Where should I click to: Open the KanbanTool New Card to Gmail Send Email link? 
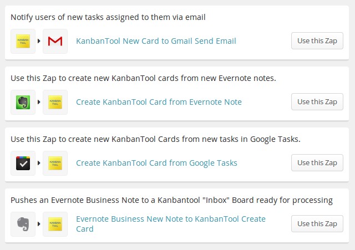pos(156,41)
